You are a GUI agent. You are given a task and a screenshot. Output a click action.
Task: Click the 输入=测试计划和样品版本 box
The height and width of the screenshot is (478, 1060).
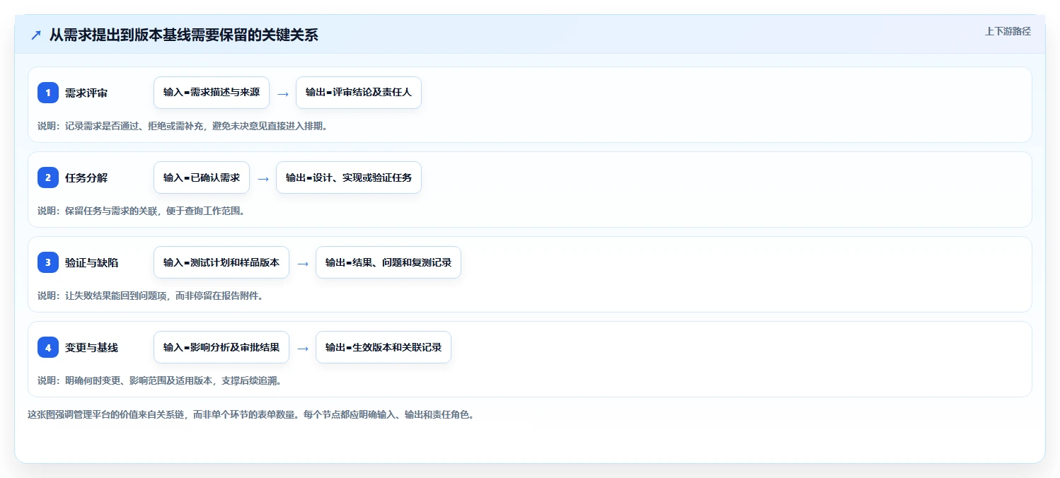coord(221,262)
